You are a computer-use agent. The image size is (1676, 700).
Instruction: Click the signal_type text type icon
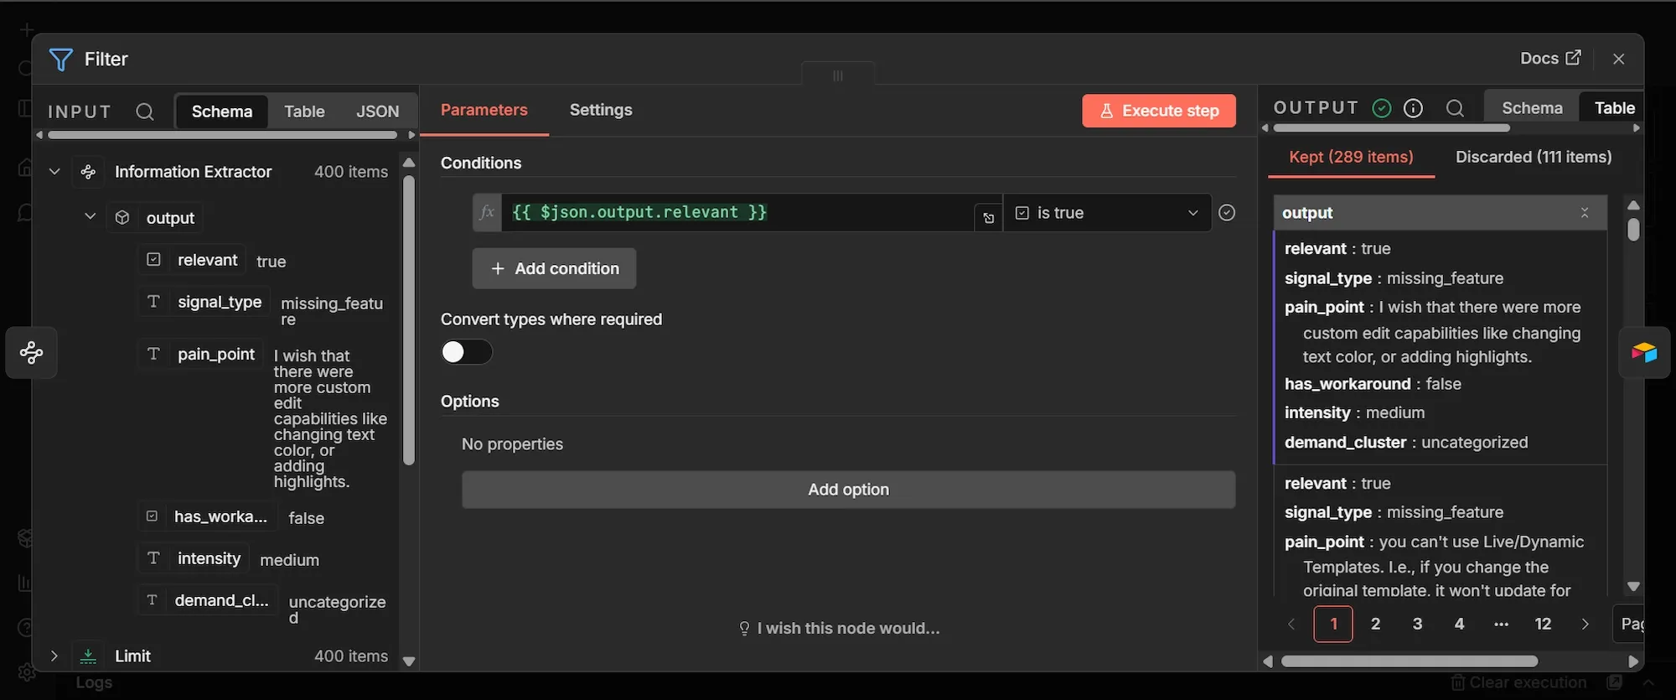153,302
